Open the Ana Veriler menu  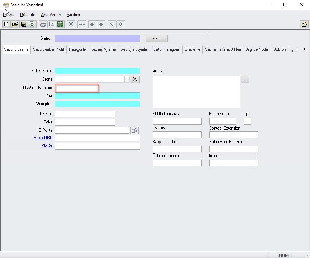click(x=51, y=15)
